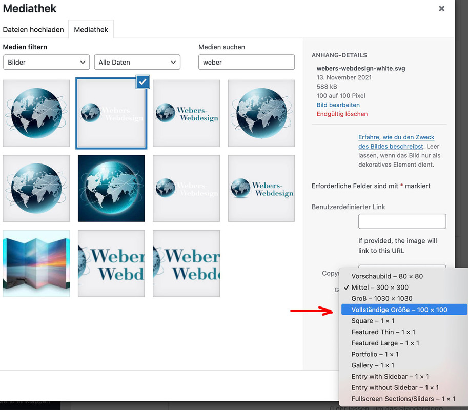Select first cropped large Weber Webd thumbnail

(111, 263)
